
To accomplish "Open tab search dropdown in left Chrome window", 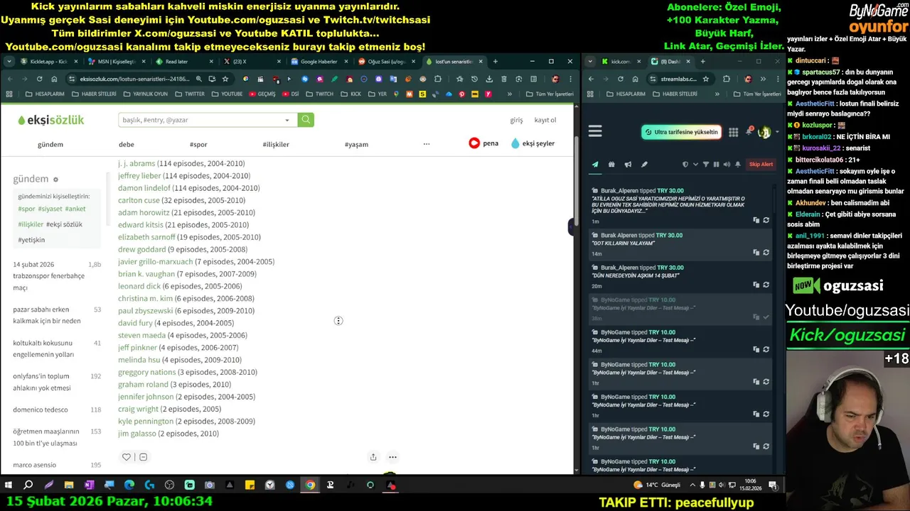I will [9, 62].
